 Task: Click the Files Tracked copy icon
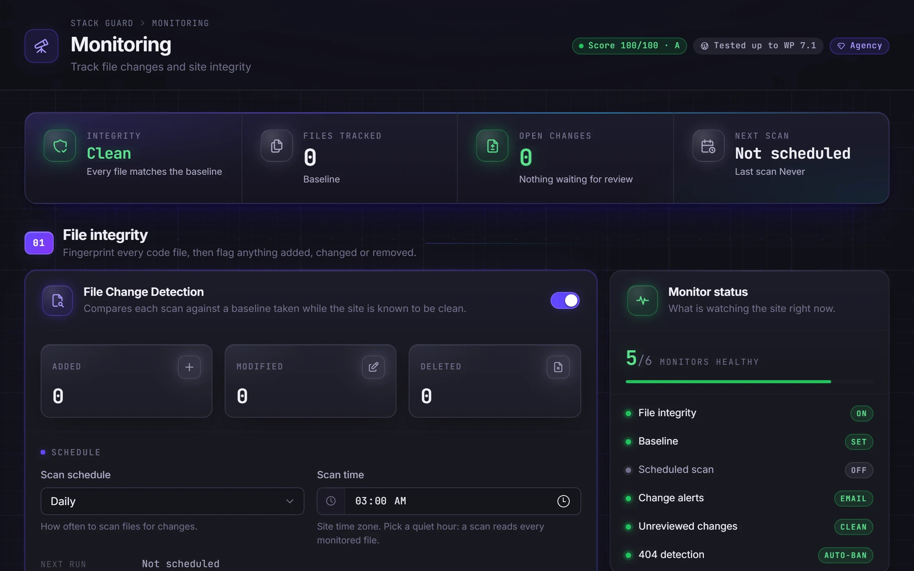(x=277, y=146)
